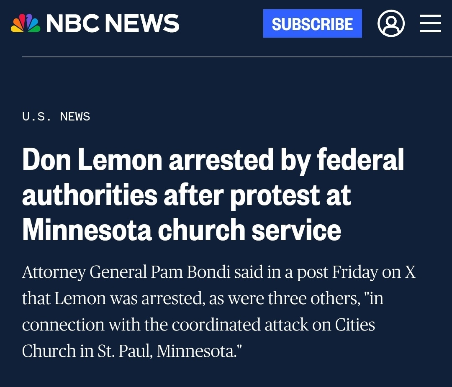Open the user account profile icon
The width and height of the screenshot is (452, 387).
[391, 23]
